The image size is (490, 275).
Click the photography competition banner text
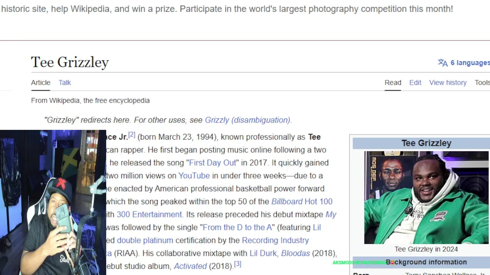pyautogui.click(x=227, y=8)
